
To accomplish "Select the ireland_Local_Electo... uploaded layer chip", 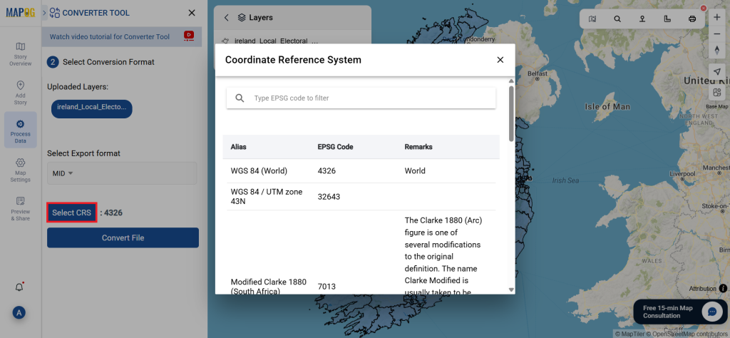I will (92, 108).
